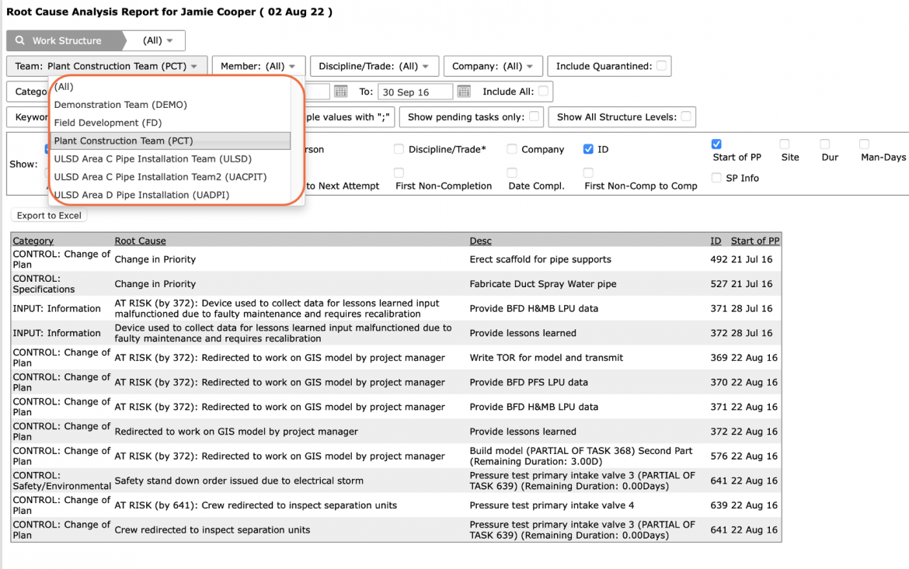909x569 pixels.
Task: Sort table by Category column header
Action: pyautogui.click(x=33, y=241)
